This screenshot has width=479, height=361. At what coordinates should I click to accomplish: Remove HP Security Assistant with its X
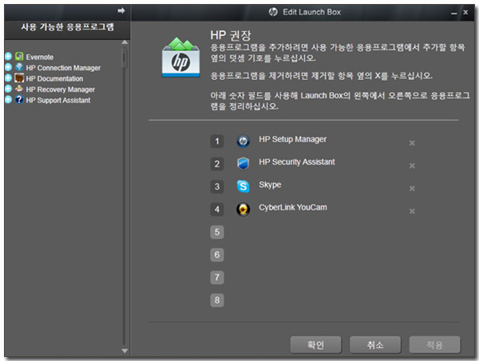click(412, 165)
